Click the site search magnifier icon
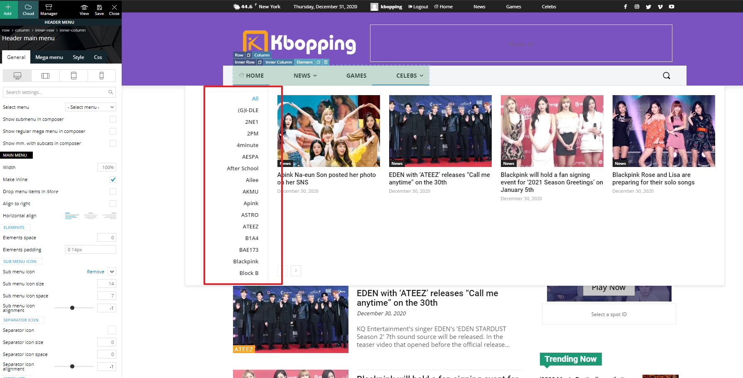This screenshot has height=378, width=743. [667, 76]
